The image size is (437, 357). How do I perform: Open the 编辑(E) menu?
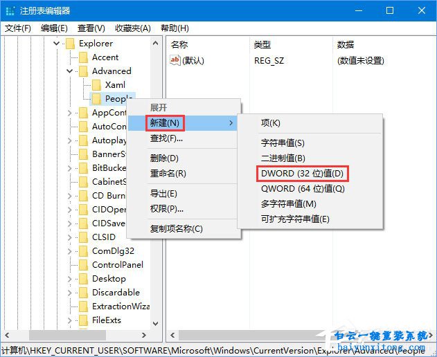(x=54, y=28)
